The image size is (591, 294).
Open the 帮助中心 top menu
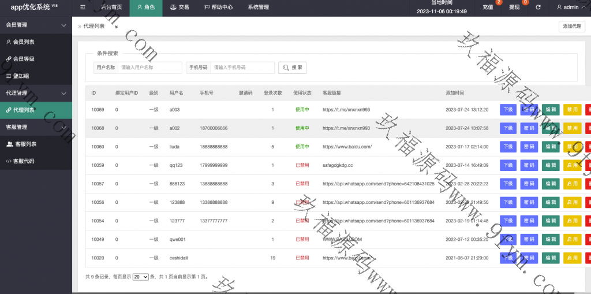click(218, 8)
